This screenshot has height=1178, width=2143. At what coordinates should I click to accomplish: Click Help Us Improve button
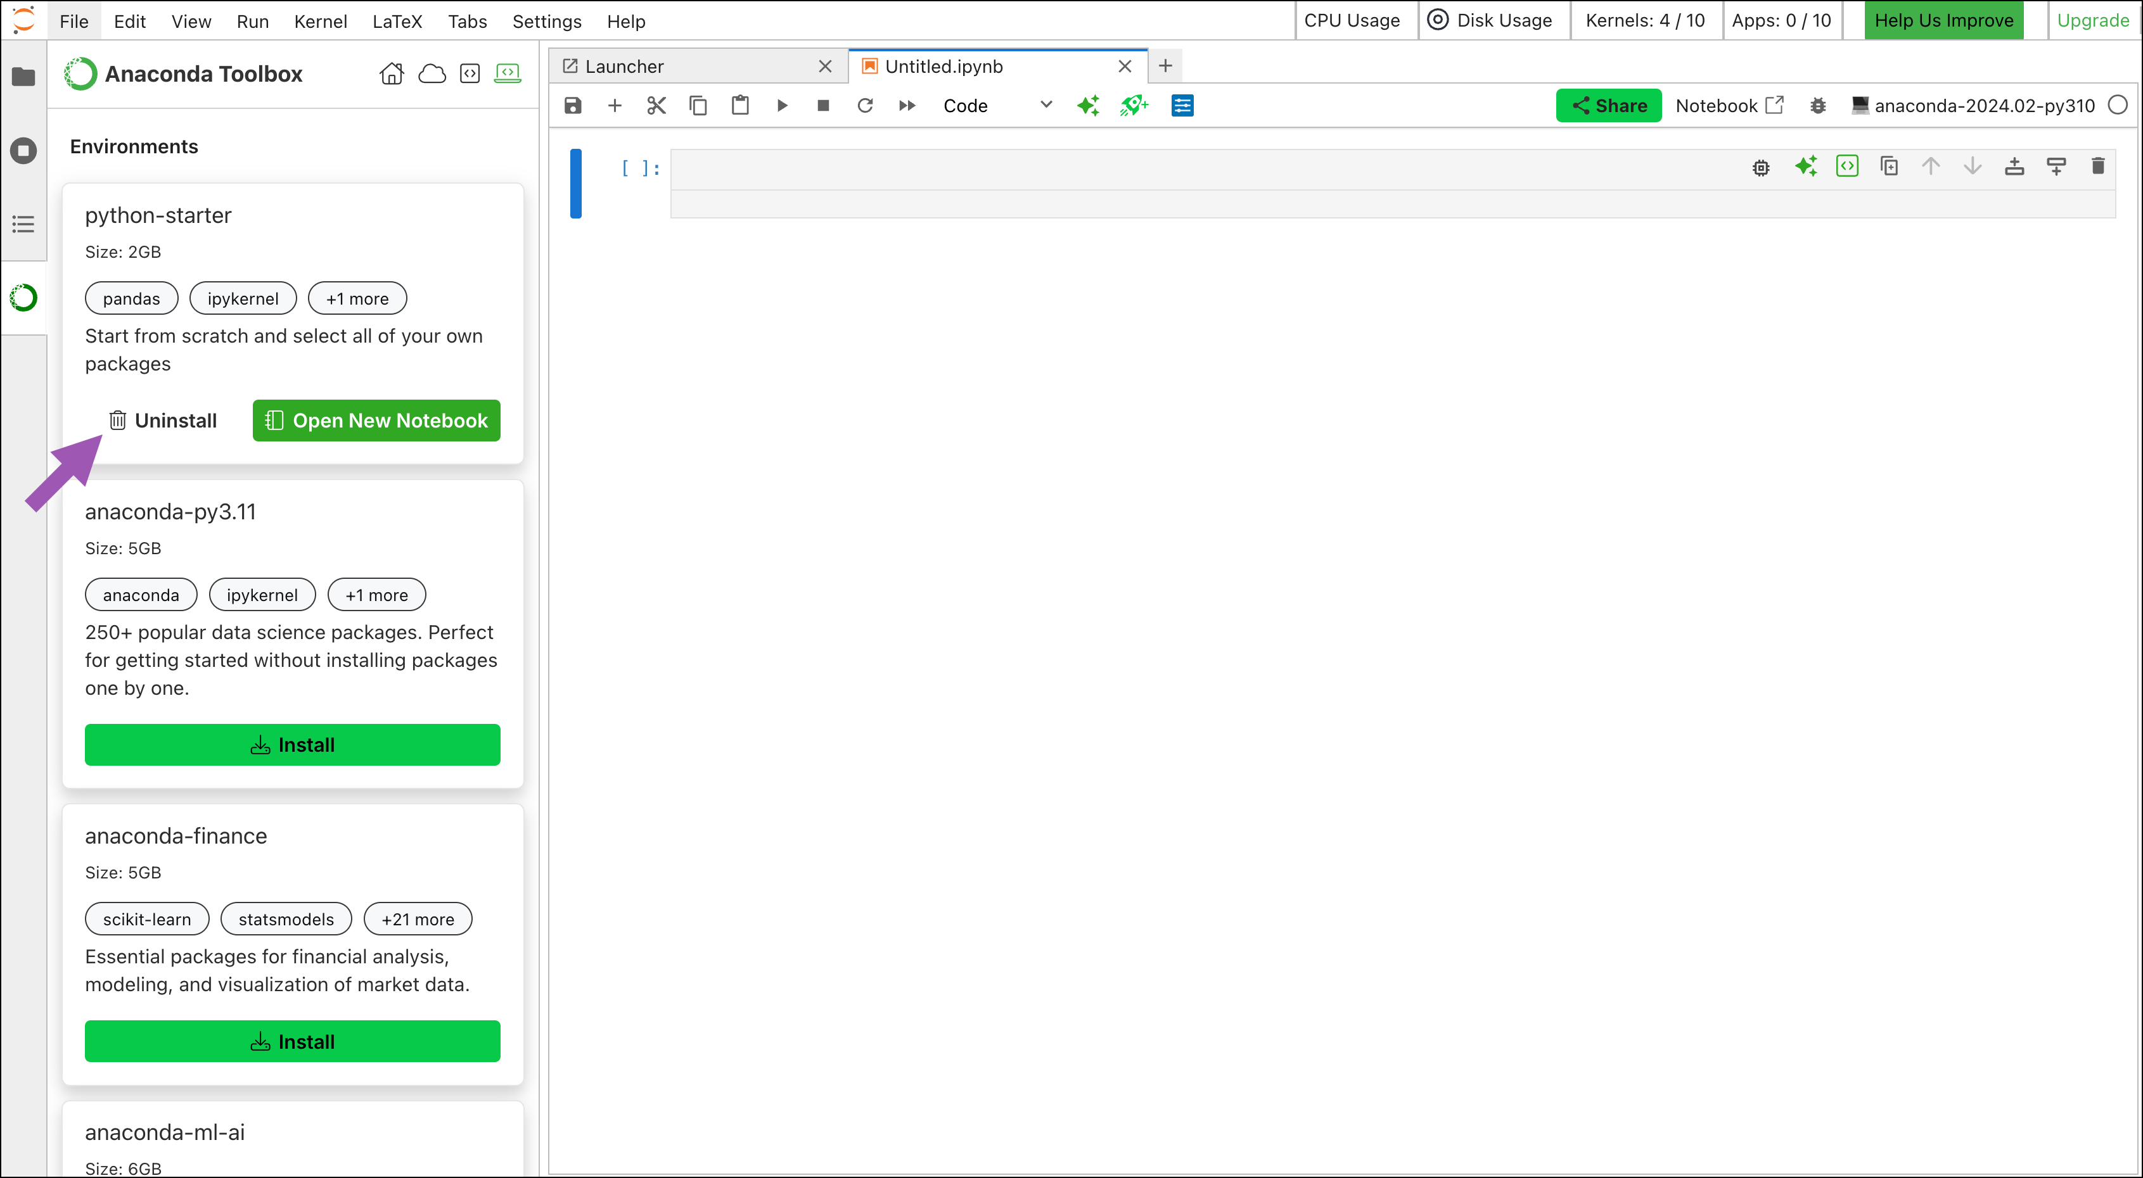coord(1943,21)
